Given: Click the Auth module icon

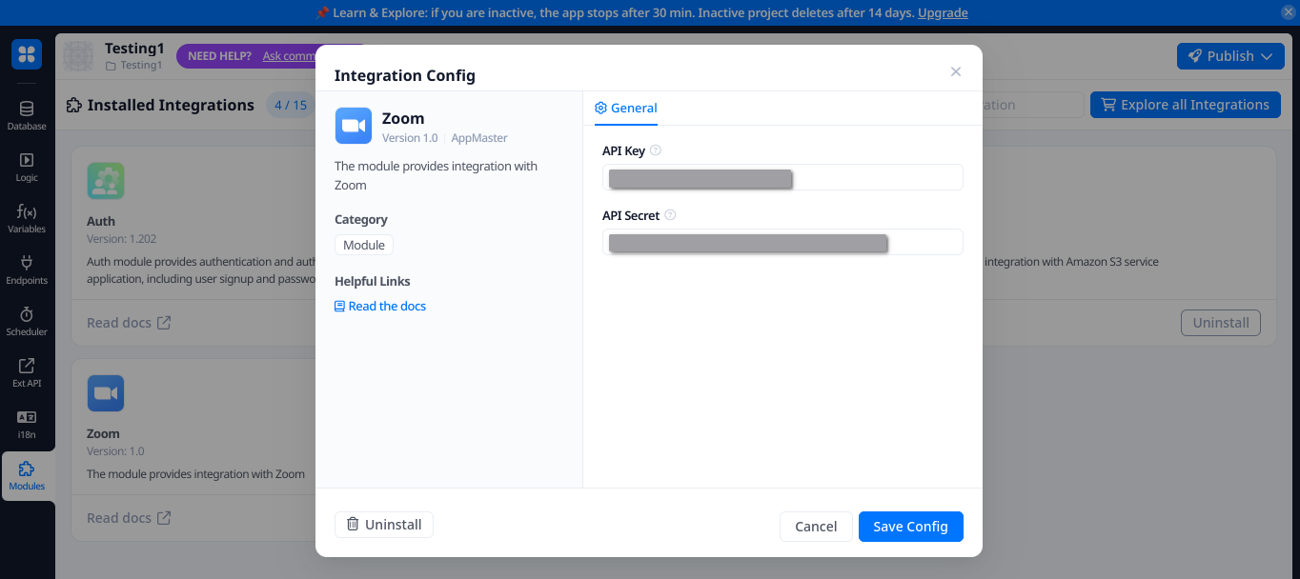Looking at the screenshot, I should [106, 181].
